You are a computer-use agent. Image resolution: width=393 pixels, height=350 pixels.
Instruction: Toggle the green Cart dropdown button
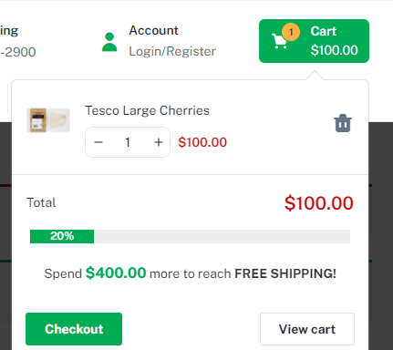[314, 41]
